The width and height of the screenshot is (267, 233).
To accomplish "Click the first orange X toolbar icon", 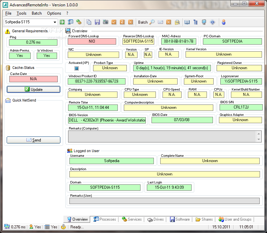I will (130, 22).
